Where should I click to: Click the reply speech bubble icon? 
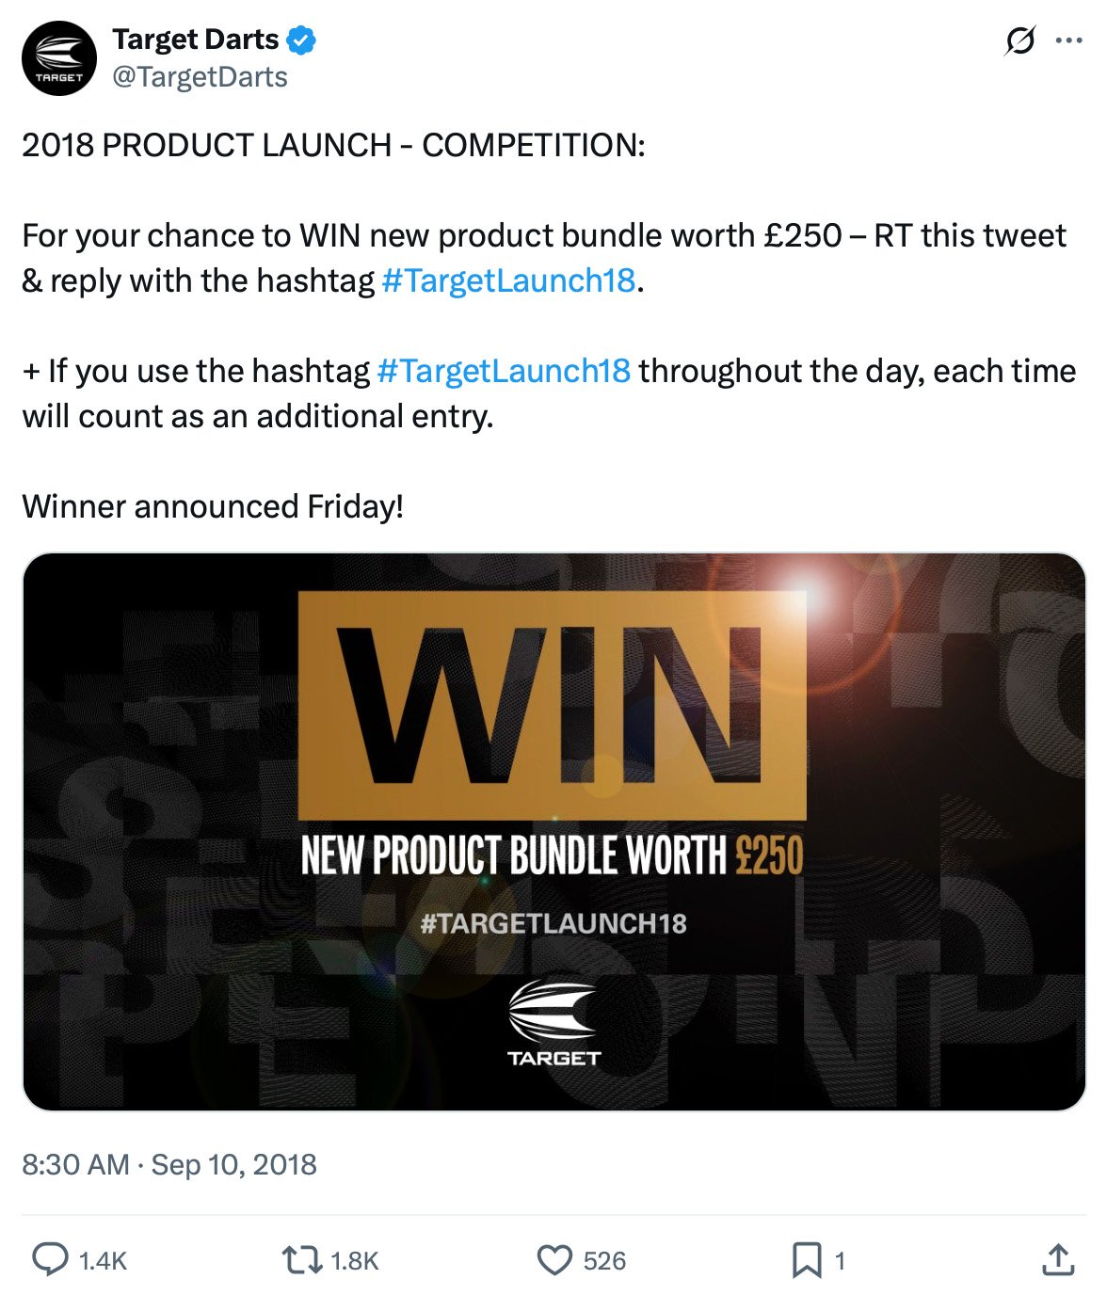click(52, 1262)
